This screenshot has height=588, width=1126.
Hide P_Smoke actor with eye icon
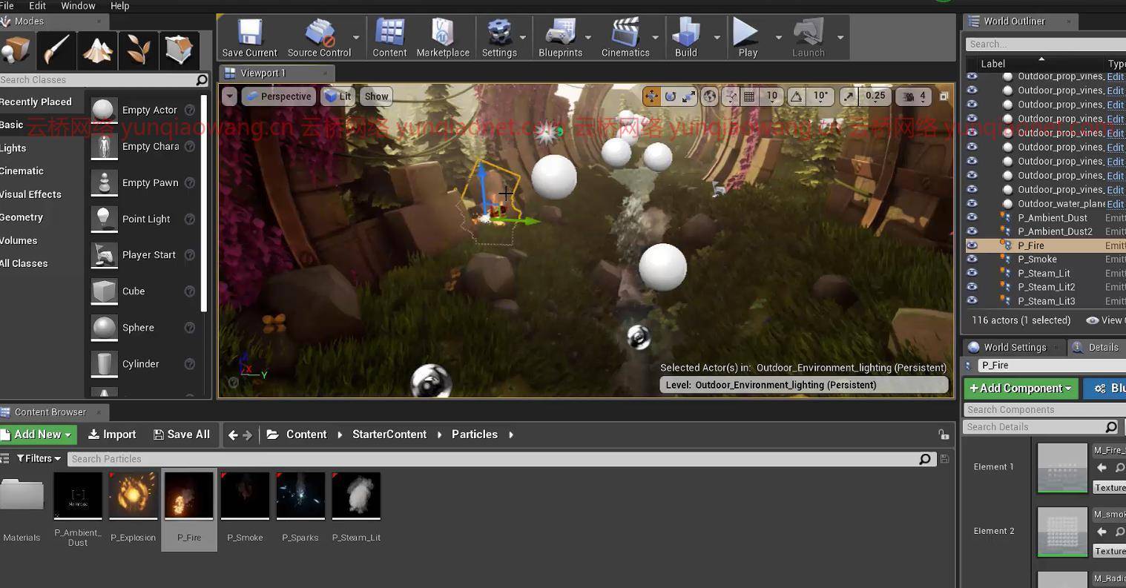coord(972,259)
